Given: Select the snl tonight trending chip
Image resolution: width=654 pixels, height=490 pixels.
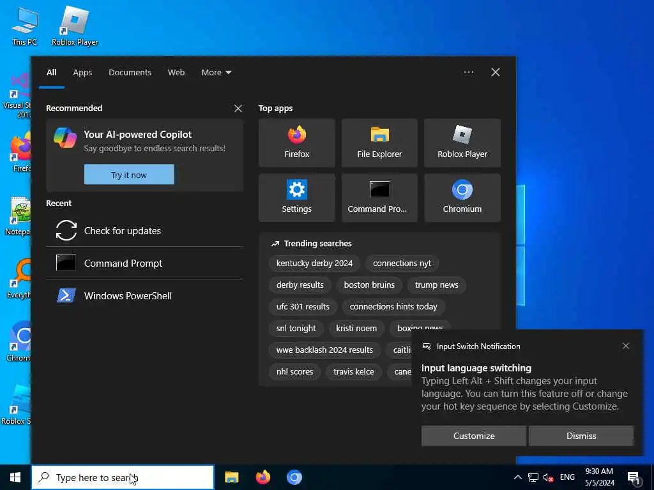Looking at the screenshot, I should (x=296, y=329).
